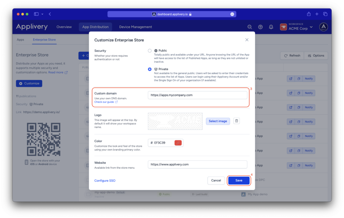
Task: Click the Select image button
Action: point(218,121)
